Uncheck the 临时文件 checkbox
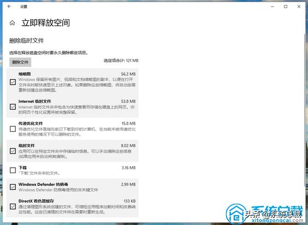 (13, 151)
